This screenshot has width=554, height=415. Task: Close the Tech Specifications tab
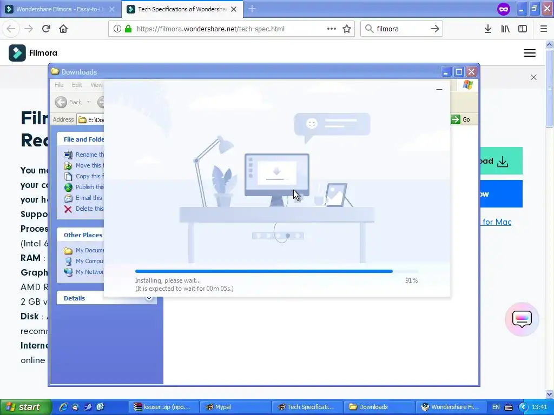[234, 9]
